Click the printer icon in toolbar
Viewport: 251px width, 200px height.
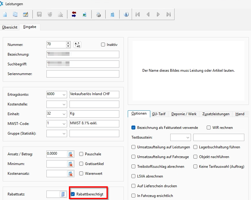click(99, 14)
